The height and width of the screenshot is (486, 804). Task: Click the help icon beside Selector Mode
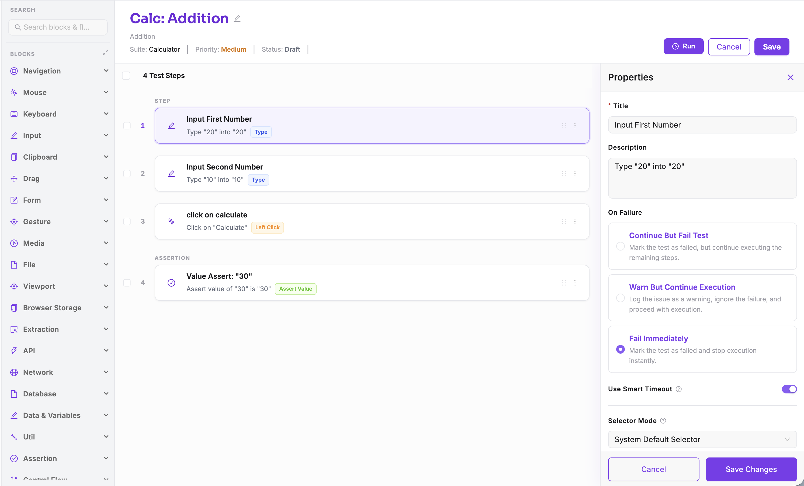(x=663, y=421)
